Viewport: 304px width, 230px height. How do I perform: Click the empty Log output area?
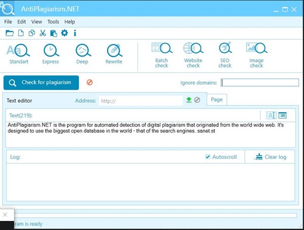coord(151,182)
